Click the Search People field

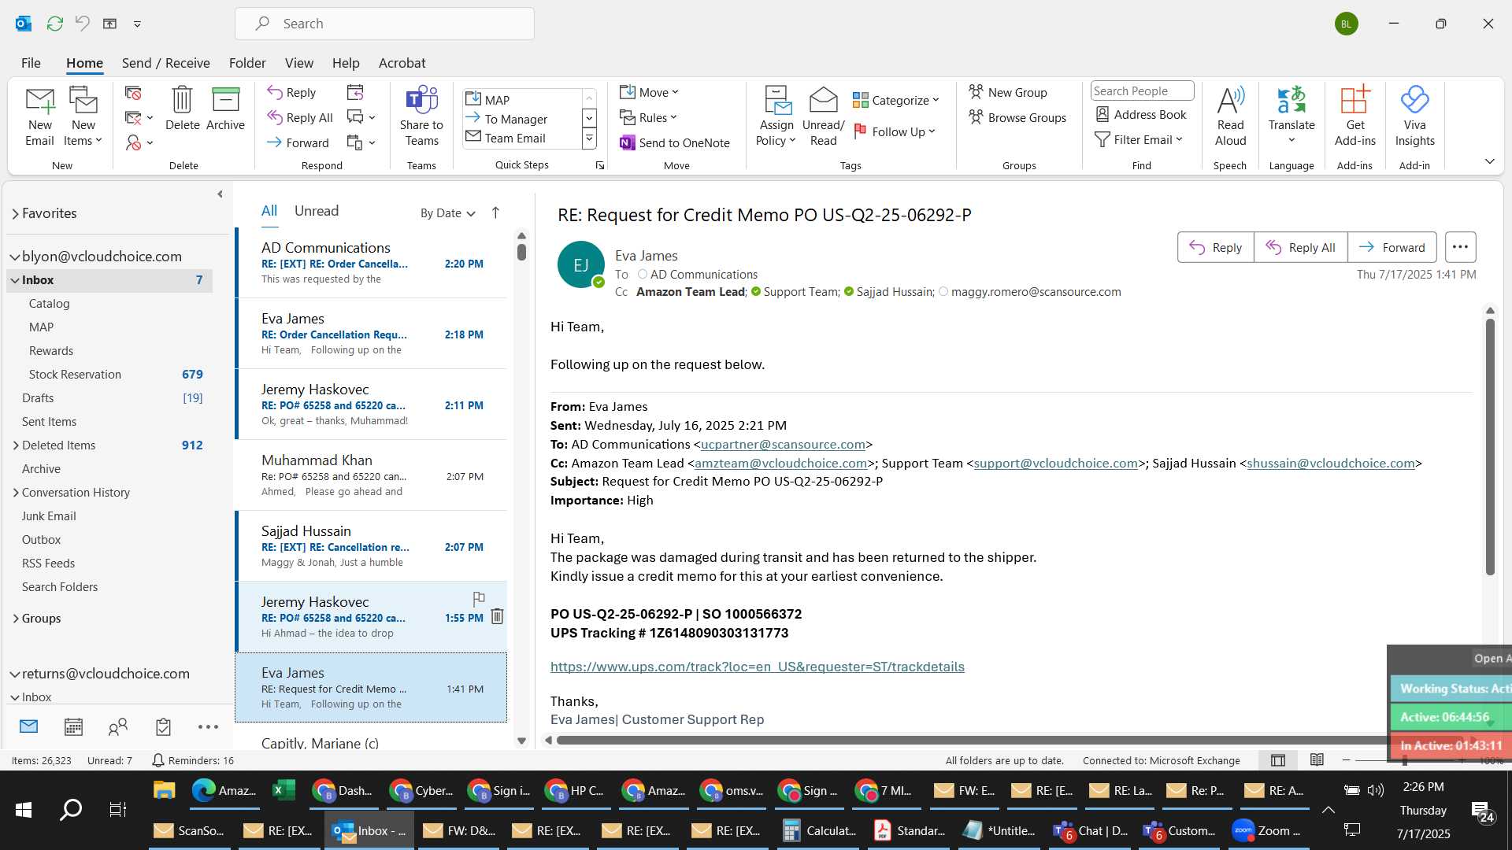tap(1142, 91)
